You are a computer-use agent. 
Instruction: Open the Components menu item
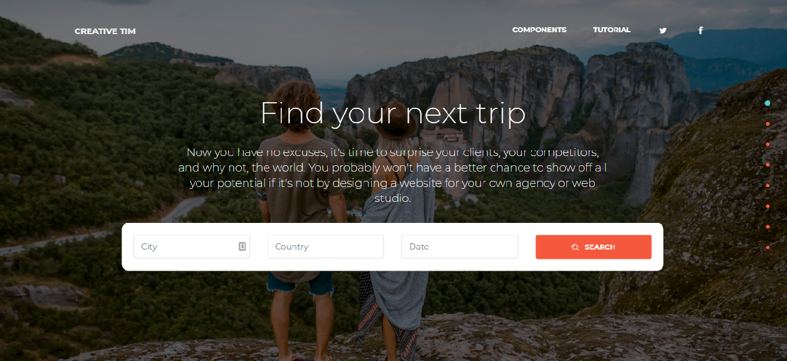539,30
